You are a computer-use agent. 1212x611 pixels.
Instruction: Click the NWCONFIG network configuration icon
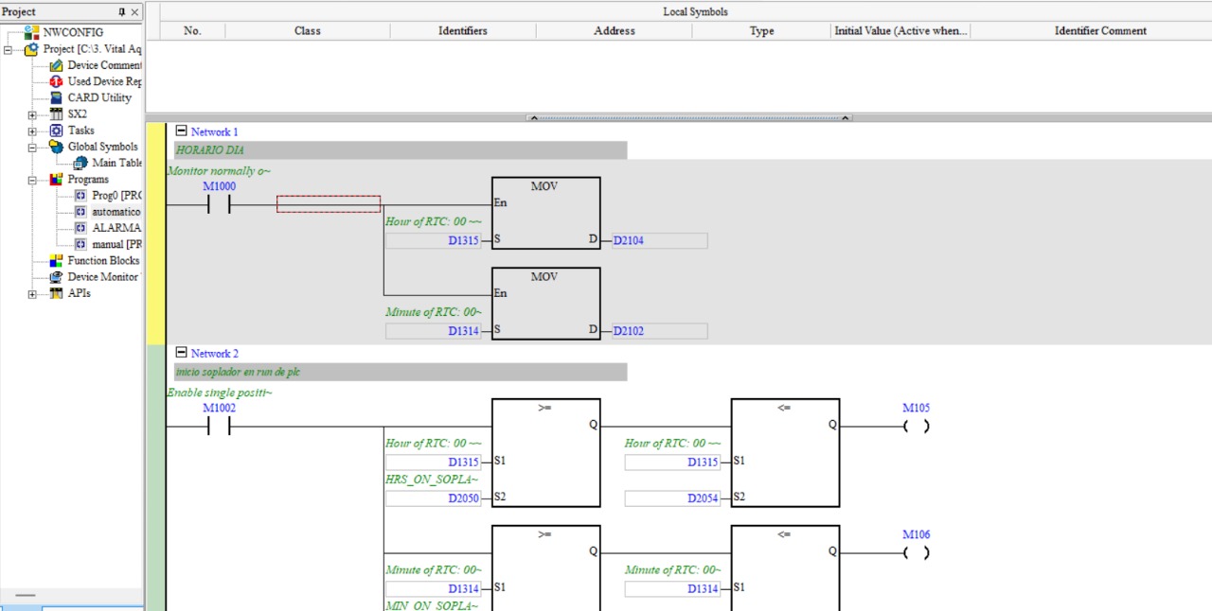tap(32, 32)
